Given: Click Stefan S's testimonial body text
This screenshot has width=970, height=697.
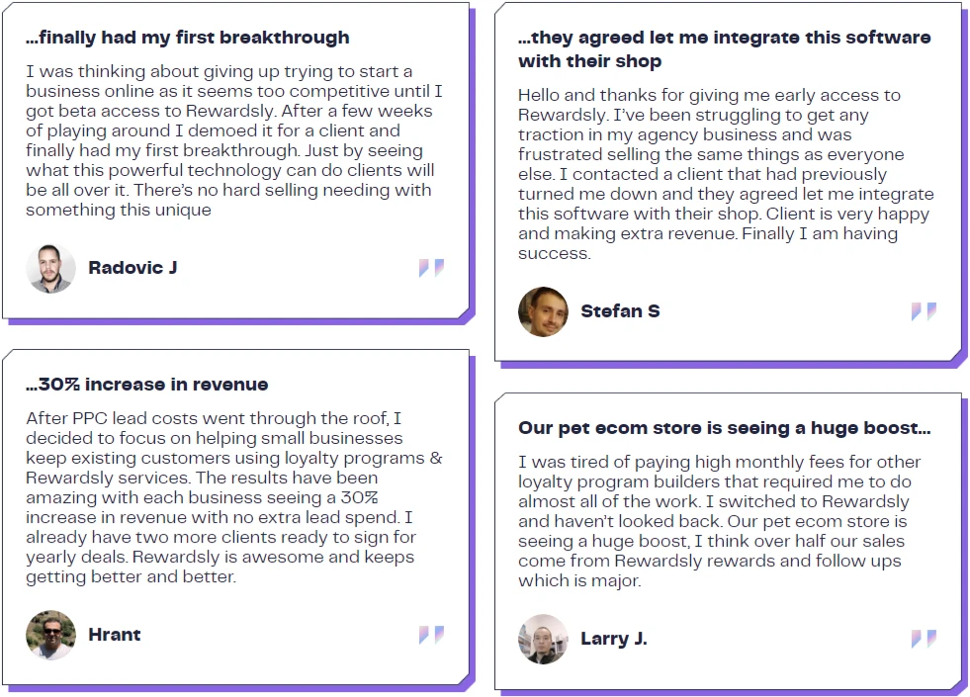Looking at the screenshot, I should coord(724,174).
